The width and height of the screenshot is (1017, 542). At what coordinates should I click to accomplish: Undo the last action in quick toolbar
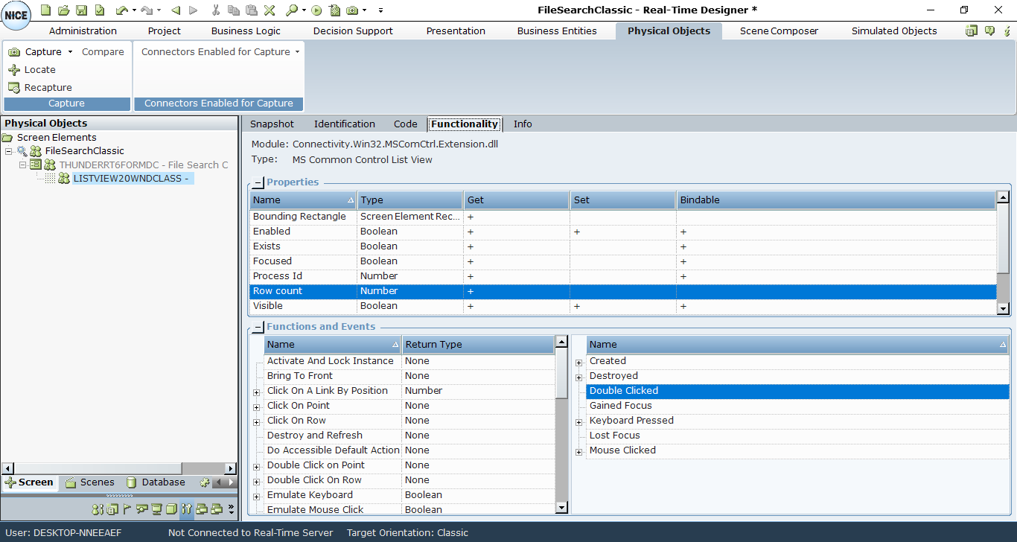point(122,10)
